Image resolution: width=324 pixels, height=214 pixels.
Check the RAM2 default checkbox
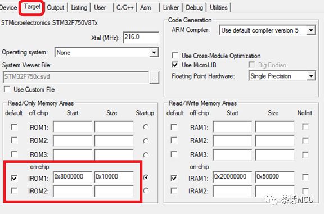point(174,140)
